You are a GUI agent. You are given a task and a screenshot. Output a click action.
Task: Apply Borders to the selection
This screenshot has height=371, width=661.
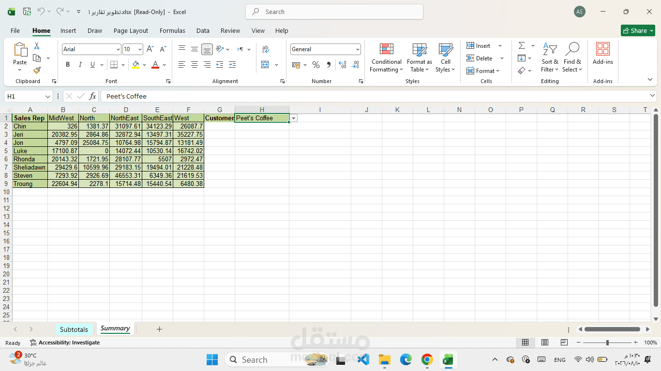pos(114,65)
